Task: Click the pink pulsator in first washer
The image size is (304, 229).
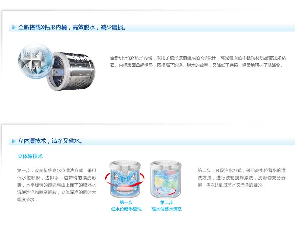Action: pyautogui.click(x=125, y=188)
